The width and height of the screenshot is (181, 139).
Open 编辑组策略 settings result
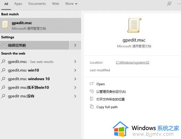click(34, 45)
